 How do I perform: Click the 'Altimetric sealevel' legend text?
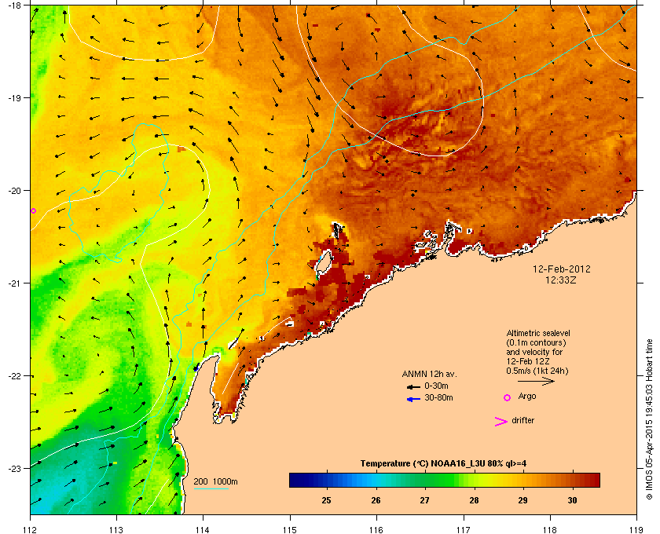click(538, 333)
